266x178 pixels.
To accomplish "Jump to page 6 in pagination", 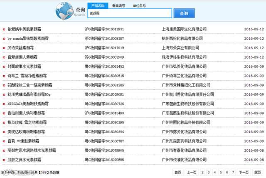I will tap(227, 173).
